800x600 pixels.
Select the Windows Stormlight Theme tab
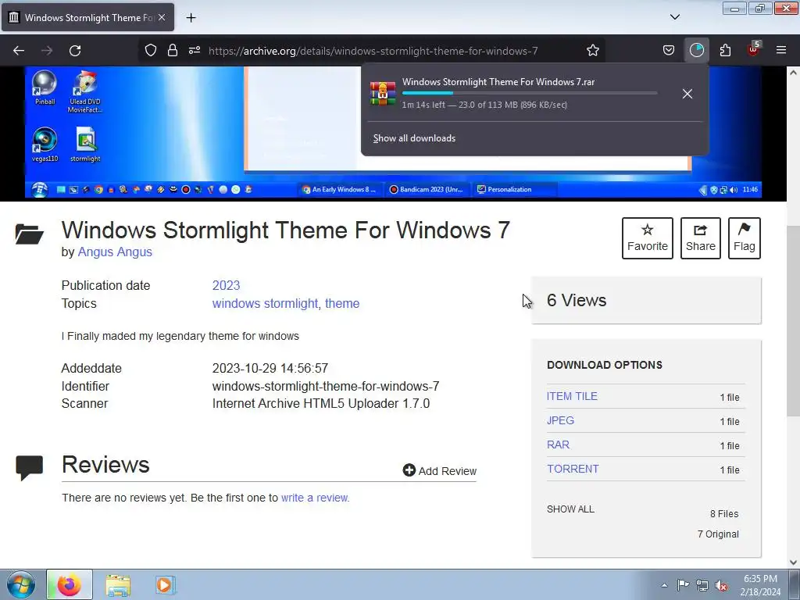coord(87,17)
